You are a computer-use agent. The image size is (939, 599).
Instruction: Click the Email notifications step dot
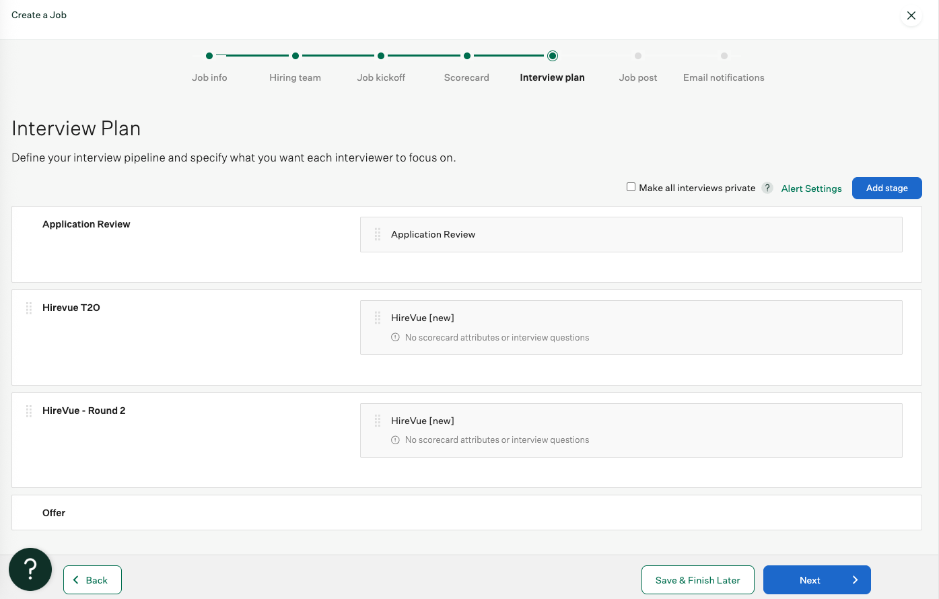724,56
